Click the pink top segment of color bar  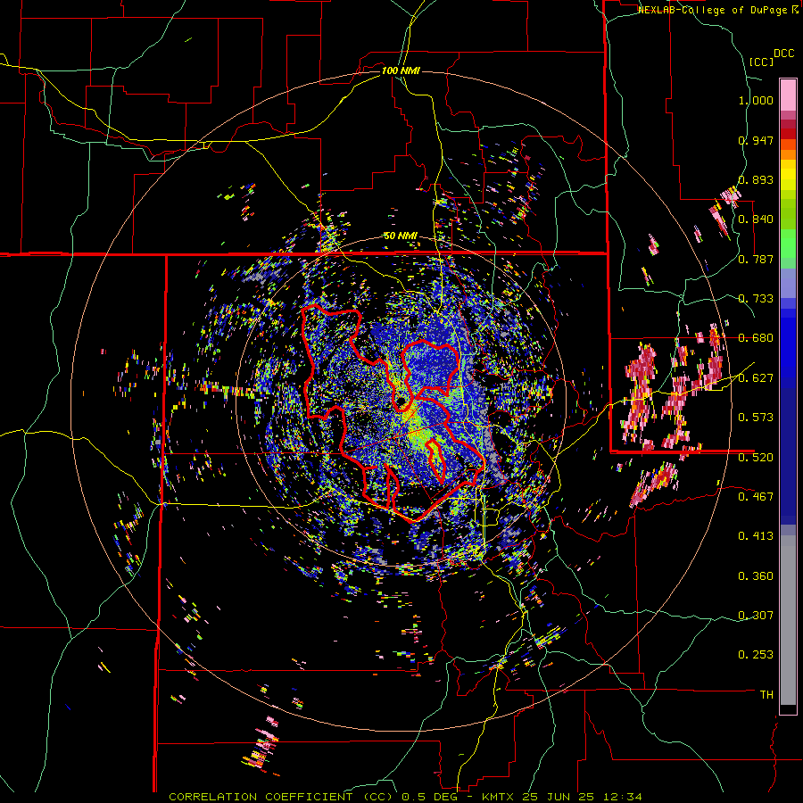click(x=788, y=95)
